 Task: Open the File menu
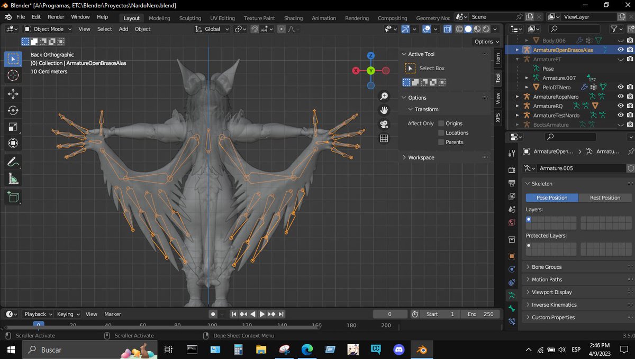[x=21, y=17]
